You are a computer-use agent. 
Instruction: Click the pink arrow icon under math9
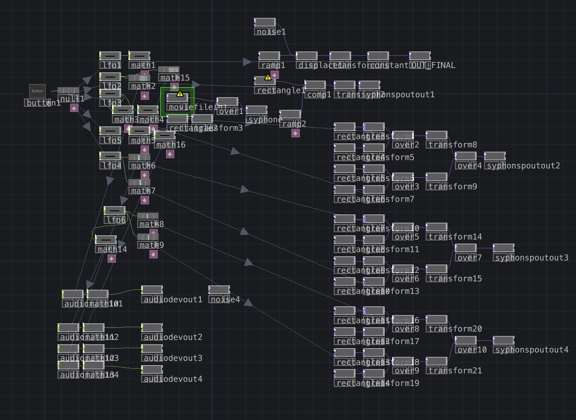click(x=153, y=254)
